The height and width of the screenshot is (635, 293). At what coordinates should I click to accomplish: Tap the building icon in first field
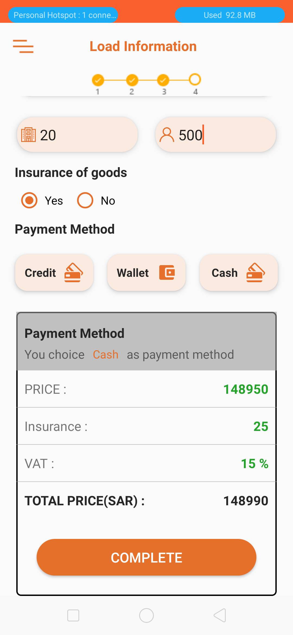click(x=28, y=135)
